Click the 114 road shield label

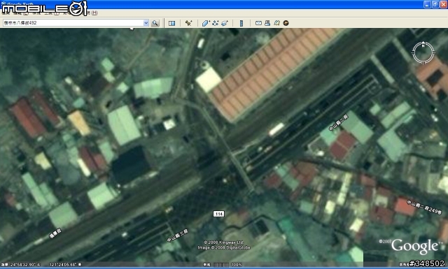(218, 214)
